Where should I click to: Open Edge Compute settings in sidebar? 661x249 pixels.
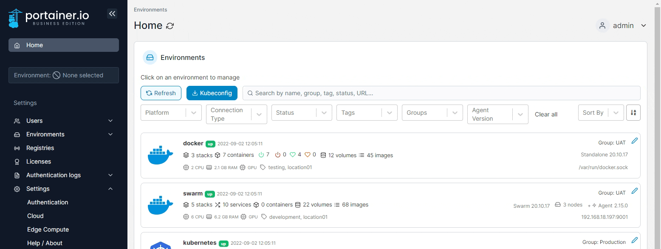click(48, 229)
